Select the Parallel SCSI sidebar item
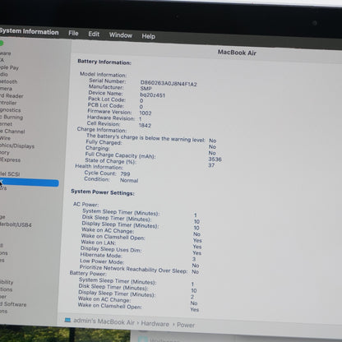The width and height of the screenshot is (342, 342). [10, 174]
